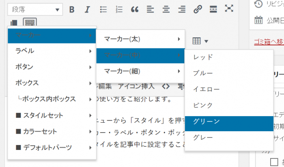Toggle bold formatting
284x167 pixels.
tap(72, 9)
